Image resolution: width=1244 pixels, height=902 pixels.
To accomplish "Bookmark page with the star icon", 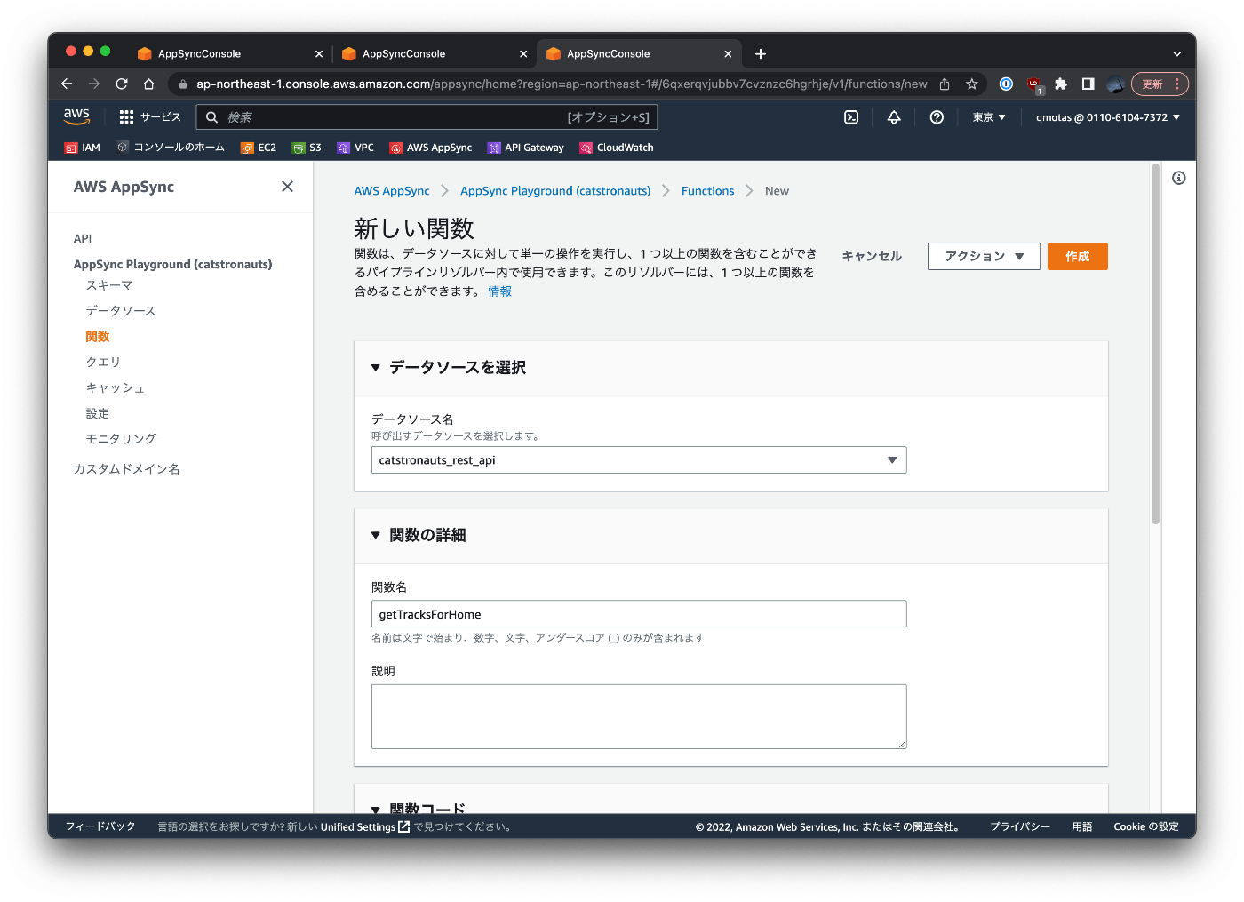I will click(972, 84).
